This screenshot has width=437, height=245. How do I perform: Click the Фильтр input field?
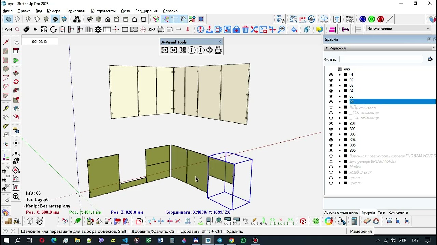(x=381, y=59)
